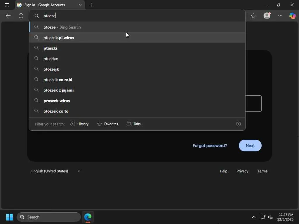
Task: Pick the 'ptoszek z jajami' suggestion
Action: 137,90
